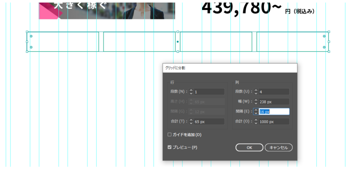Click the center point of selected rectangles

click(x=178, y=42)
